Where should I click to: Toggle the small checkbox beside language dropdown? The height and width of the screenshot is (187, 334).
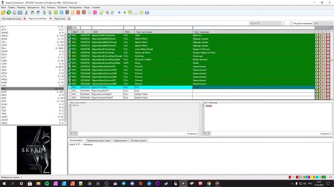(283, 23)
